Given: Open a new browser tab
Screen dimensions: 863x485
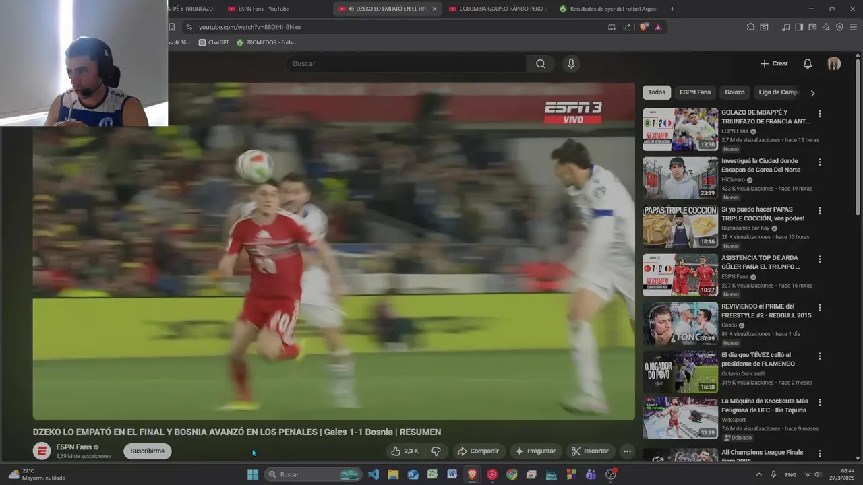Looking at the screenshot, I should tap(672, 9).
